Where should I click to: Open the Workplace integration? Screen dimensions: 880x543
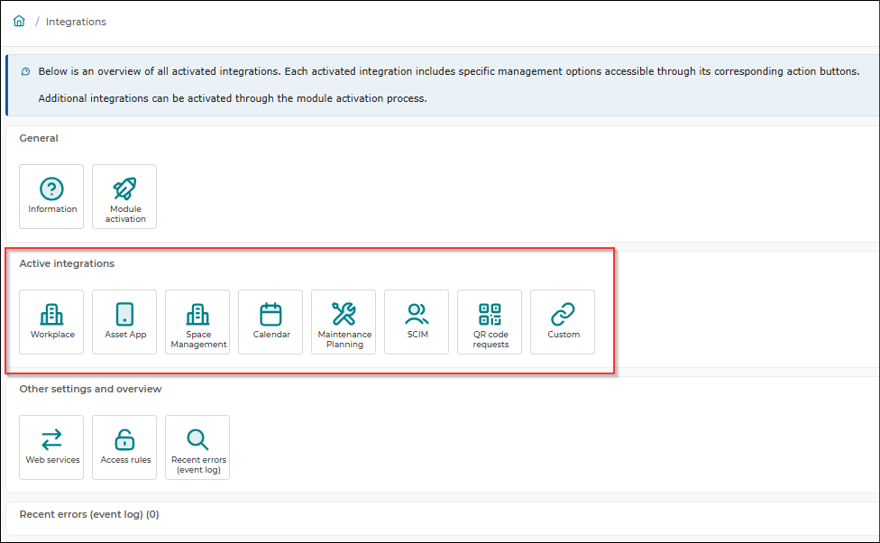(x=51, y=322)
